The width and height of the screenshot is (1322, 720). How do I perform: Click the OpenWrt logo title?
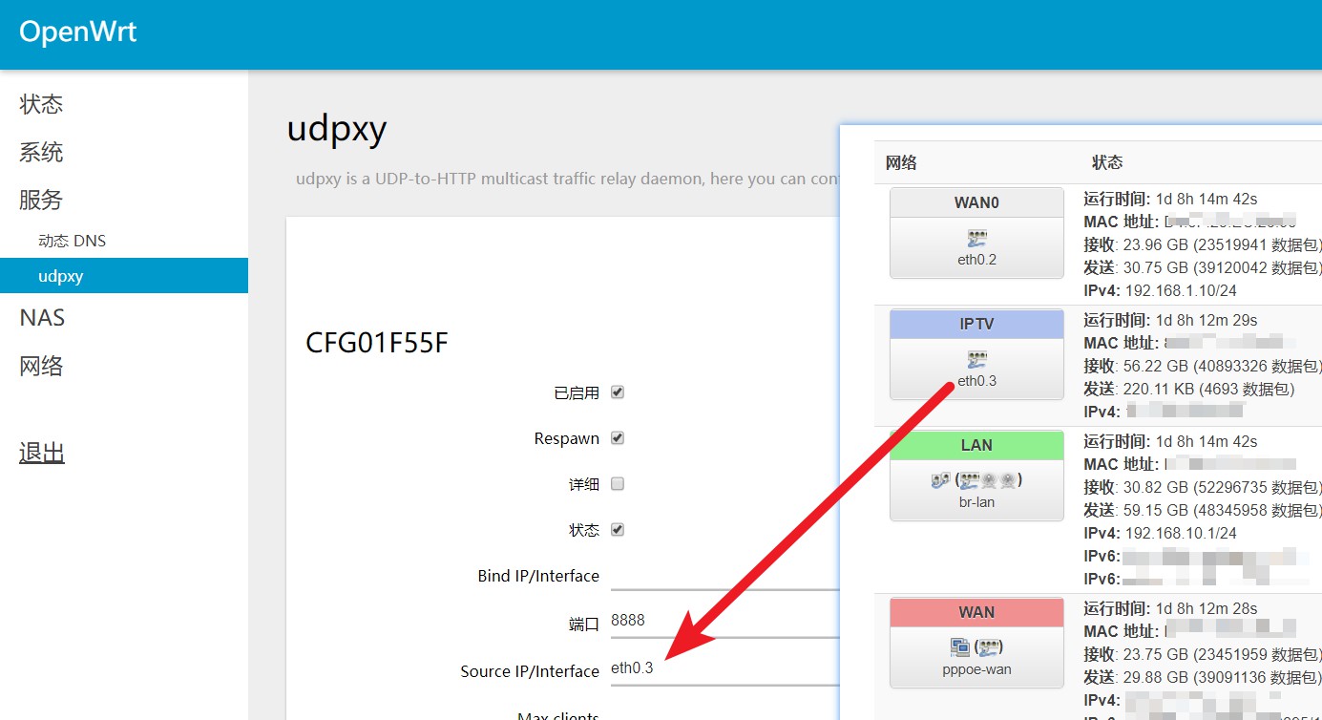(x=78, y=32)
